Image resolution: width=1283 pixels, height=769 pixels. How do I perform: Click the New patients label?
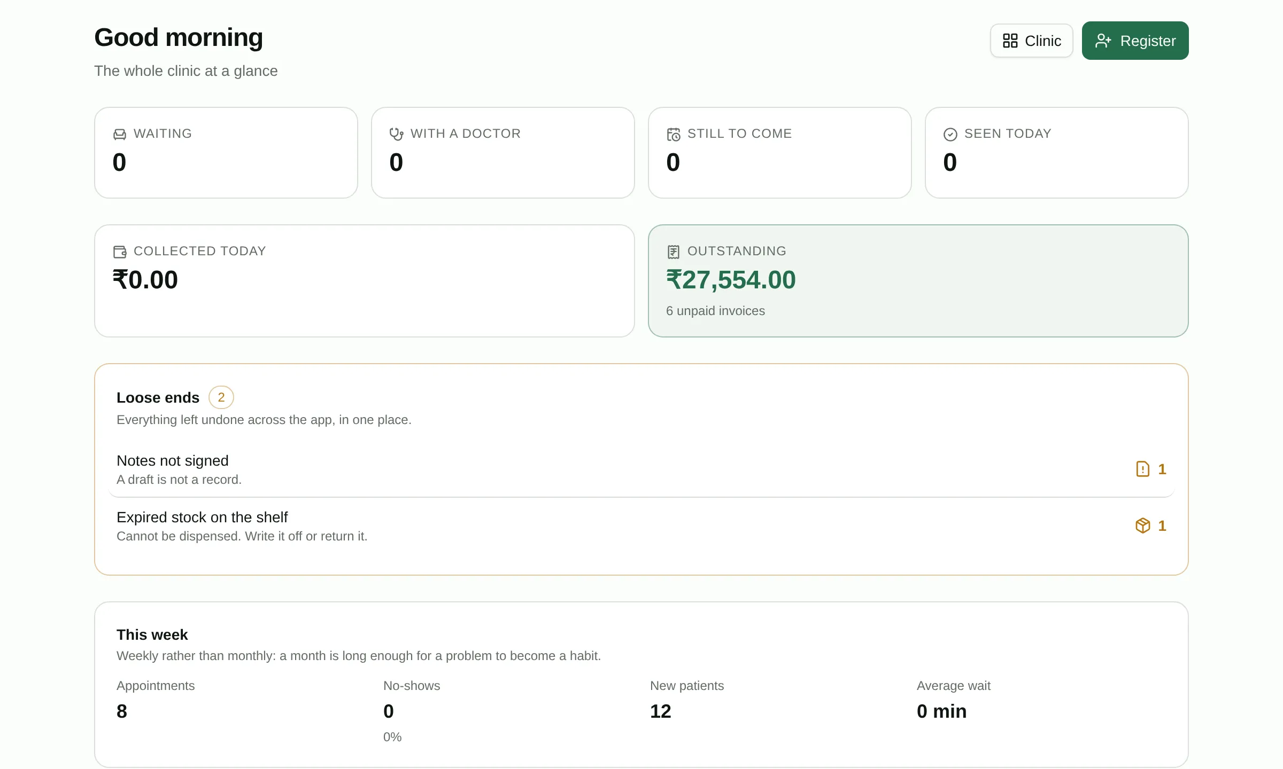coord(687,686)
